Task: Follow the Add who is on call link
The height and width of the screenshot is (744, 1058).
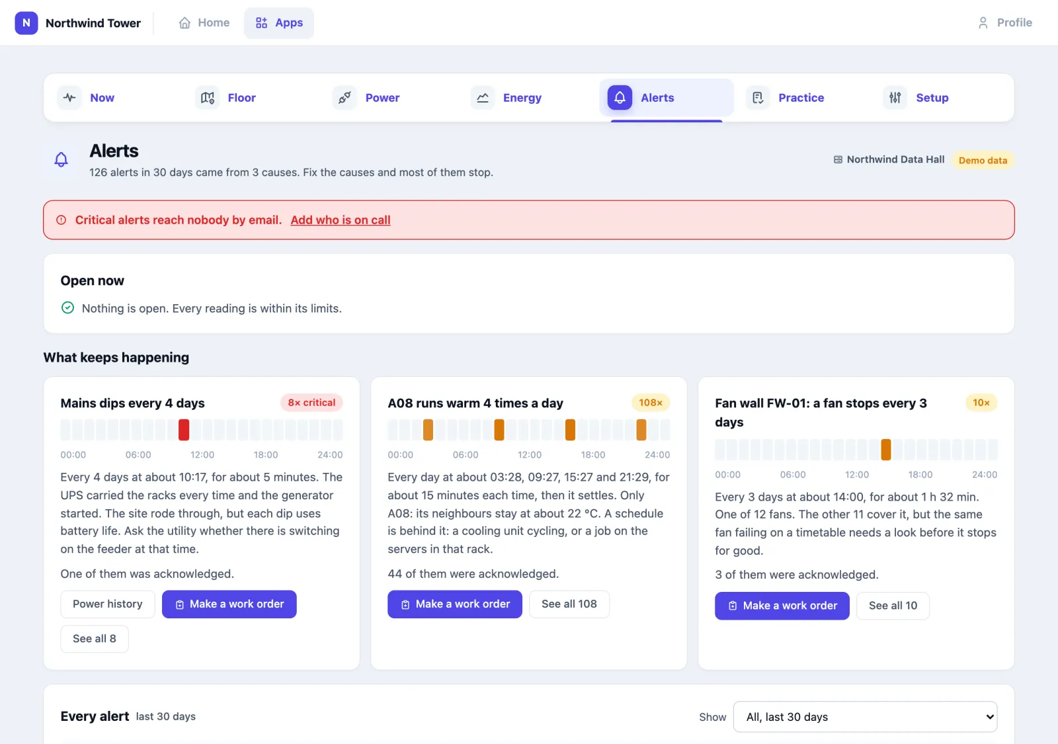Action: (341, 220)
